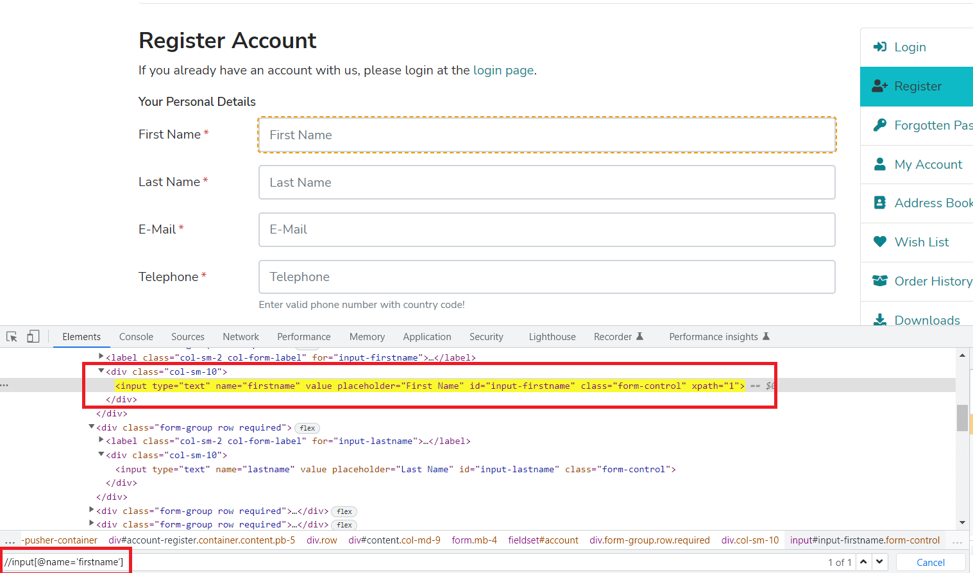The image size is (973, 573).
Task: Click the Elements panel vertical scrollbar thumb
Action: [x=962, y=418]
